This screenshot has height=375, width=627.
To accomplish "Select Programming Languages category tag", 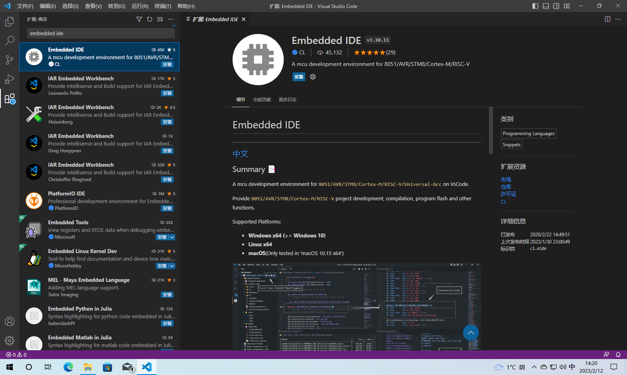I will [x=529, y=134].
